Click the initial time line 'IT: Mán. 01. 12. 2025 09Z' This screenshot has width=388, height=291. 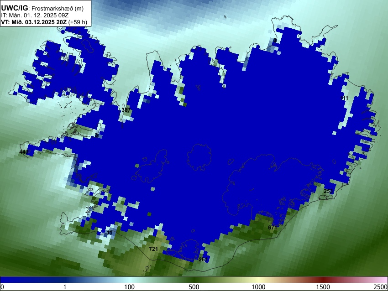click(35, 16)
